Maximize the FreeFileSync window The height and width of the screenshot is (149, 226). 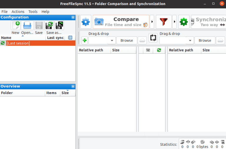coord(213,4)
